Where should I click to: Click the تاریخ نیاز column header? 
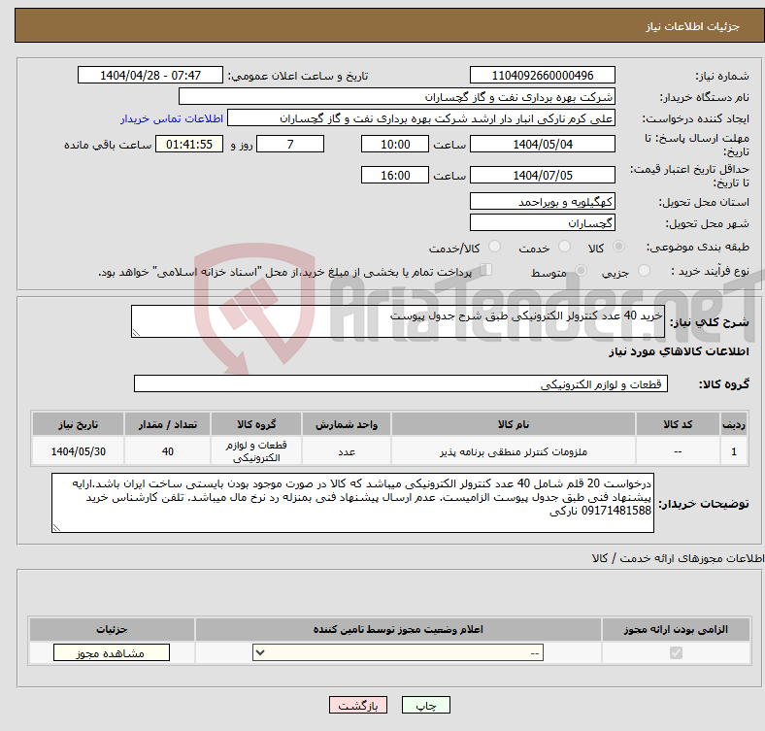[x=78, y=424]
